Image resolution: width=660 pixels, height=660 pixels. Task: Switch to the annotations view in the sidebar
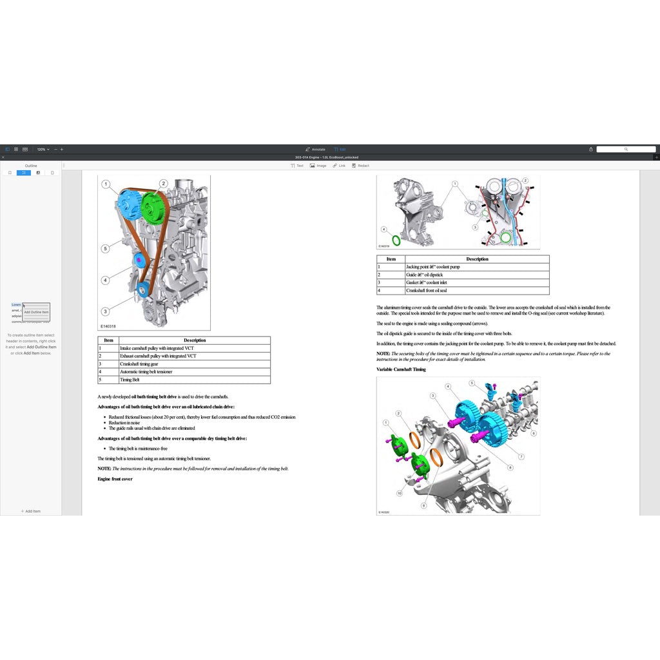pos(38,173)
